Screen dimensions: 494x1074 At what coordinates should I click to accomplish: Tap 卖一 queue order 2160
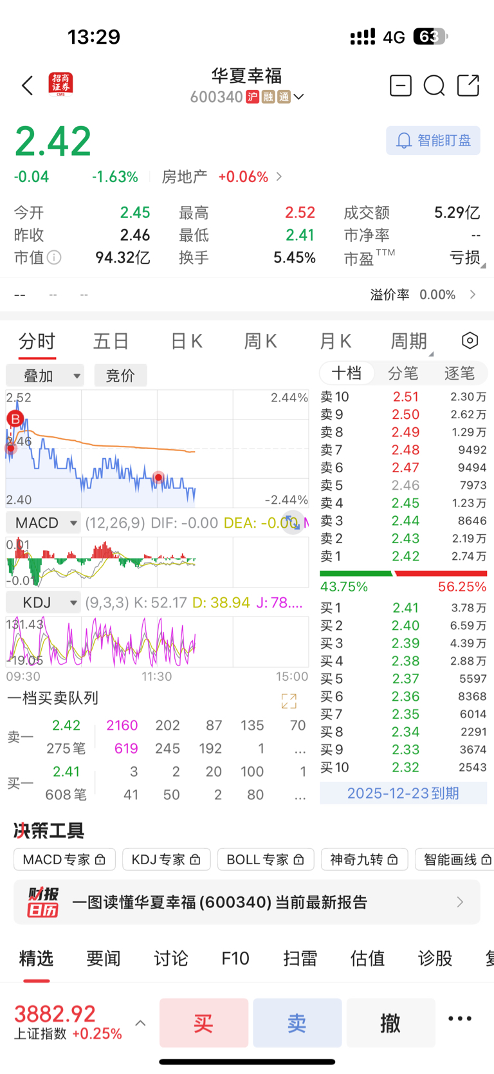coord(122,725)
